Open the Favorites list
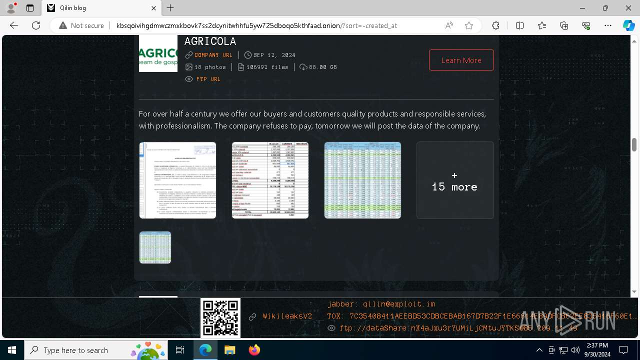This screenshot has height=360, width=640. click(542, 25)
